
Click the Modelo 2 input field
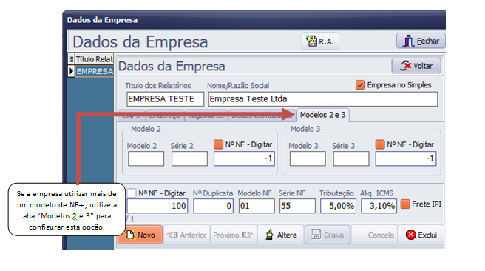point(146,158)
